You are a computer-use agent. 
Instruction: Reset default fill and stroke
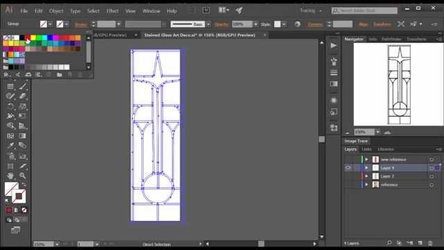tap(7, 201)
